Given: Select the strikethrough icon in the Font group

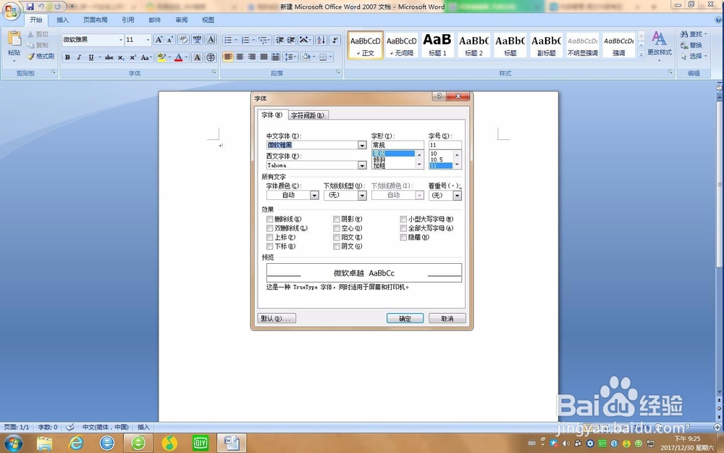Looking at the screenshot, I should pos(109,57).
